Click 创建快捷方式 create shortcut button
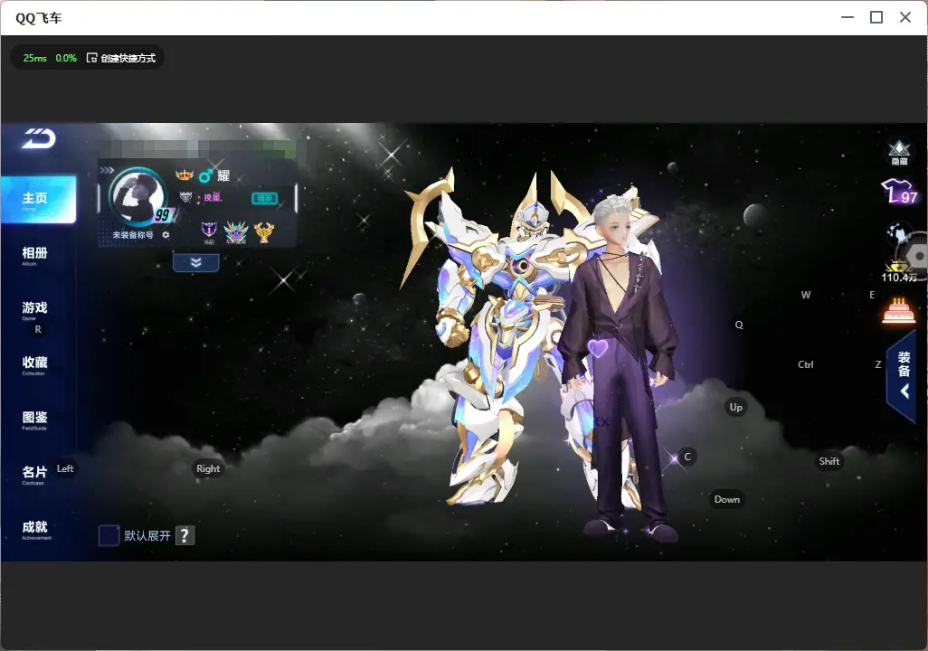The height and width of the screenshot is (651, 928). tap(121, 58)
